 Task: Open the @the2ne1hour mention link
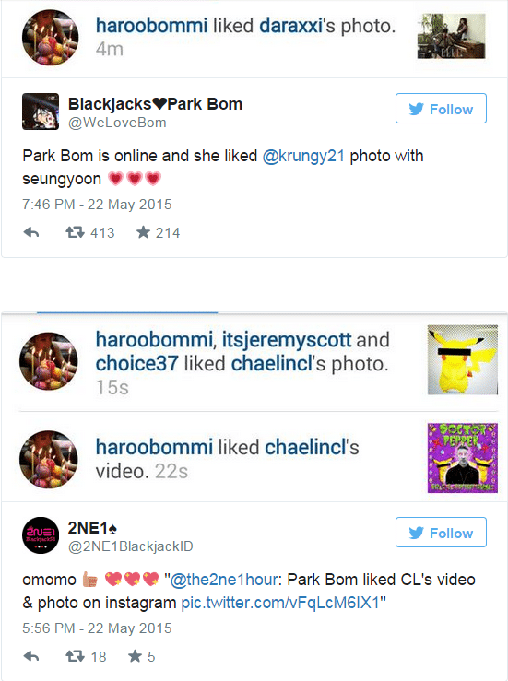pyautogui.click(x=224, y=580)
